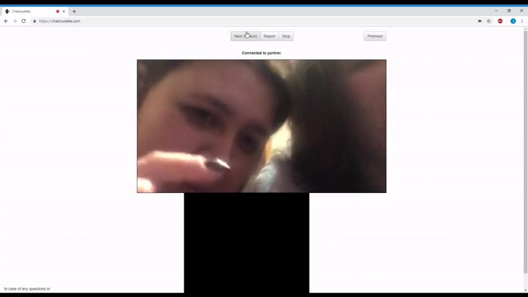The image size is (528, 297).
Task: Click the scrollbar up arrow
Action: [x=526, y=29]
